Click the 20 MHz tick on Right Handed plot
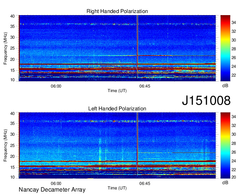The height and width of the screenshot is (194, 240). [12, 59]
